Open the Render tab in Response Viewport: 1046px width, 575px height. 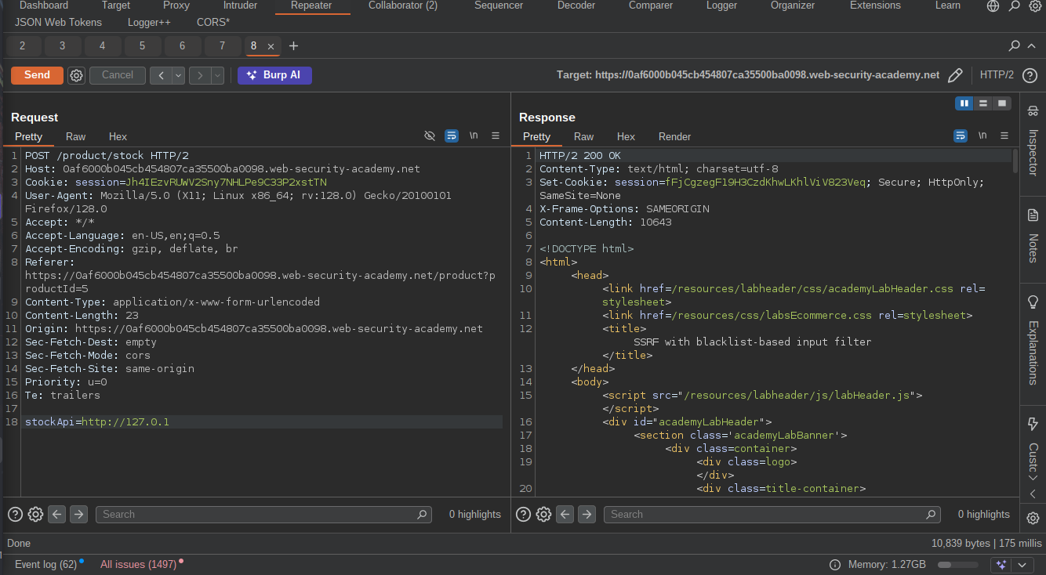point(674,136)
